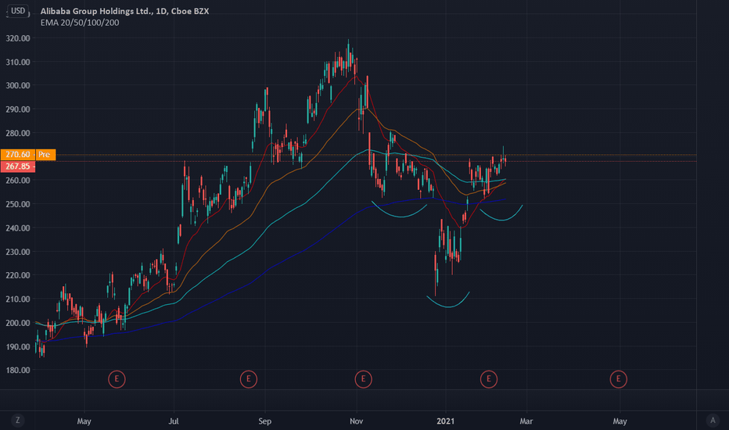Click the 200.00 price axis label
This screenshot has width=729, height=430.
pos(18,323)
